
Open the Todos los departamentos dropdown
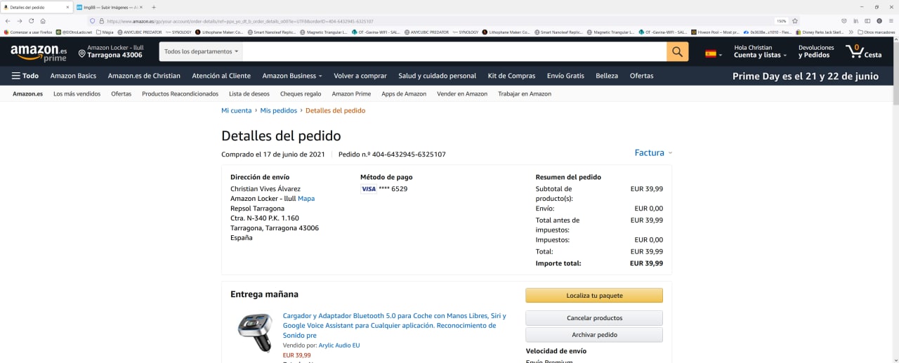click(x=202, y=52)
